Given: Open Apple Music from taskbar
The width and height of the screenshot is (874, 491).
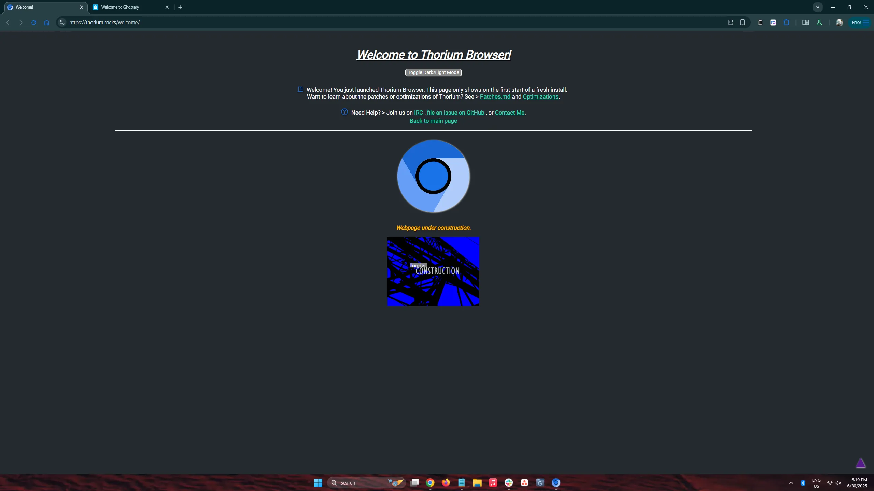Looking at the screenshot, I should 493,483.
